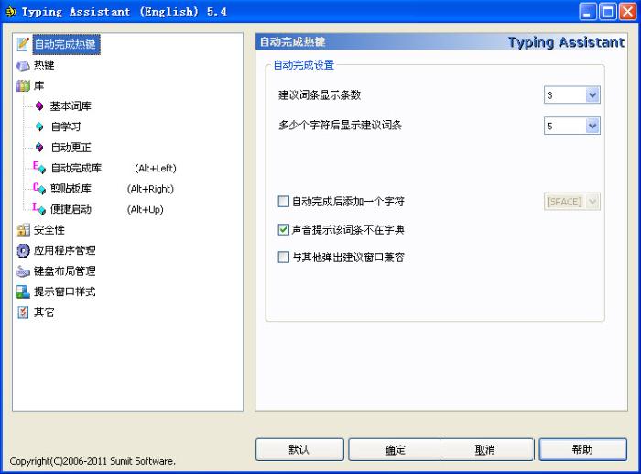Click the C icon for 剪贴板库
The image size is (641, 474).
(x=38, y=188)
